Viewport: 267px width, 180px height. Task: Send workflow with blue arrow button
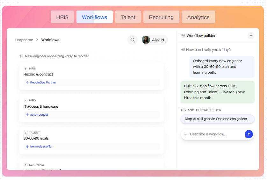[249, 134]
